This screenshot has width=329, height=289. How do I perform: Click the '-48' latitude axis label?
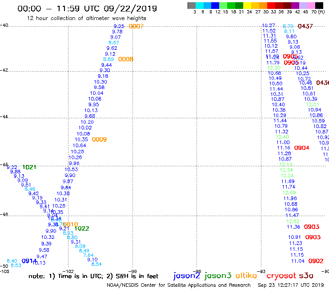(x=4, y=214)
